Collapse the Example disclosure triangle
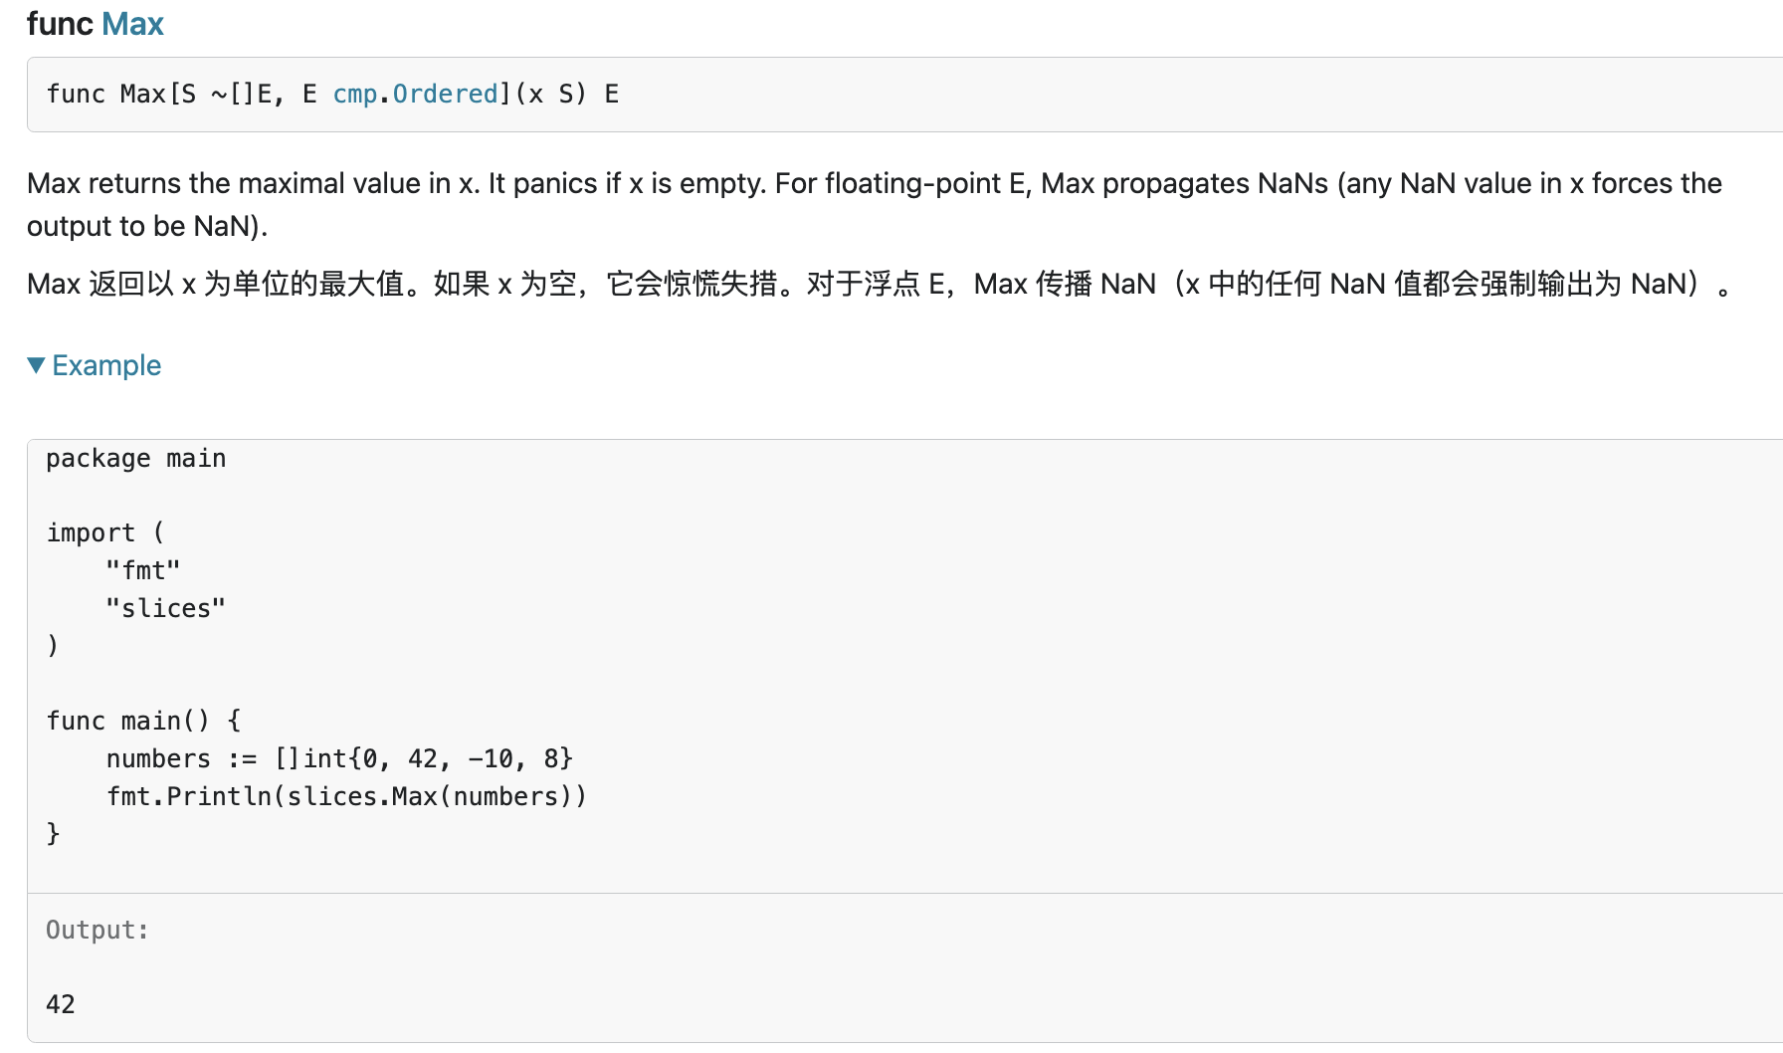1783x1053 pixels. [36, 365]
